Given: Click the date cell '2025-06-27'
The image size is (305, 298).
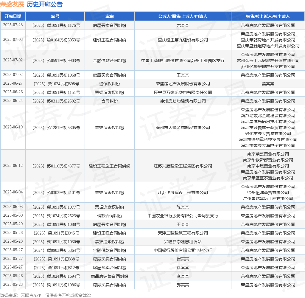Looking at the screenshot, I should click(x=13, y=83).
